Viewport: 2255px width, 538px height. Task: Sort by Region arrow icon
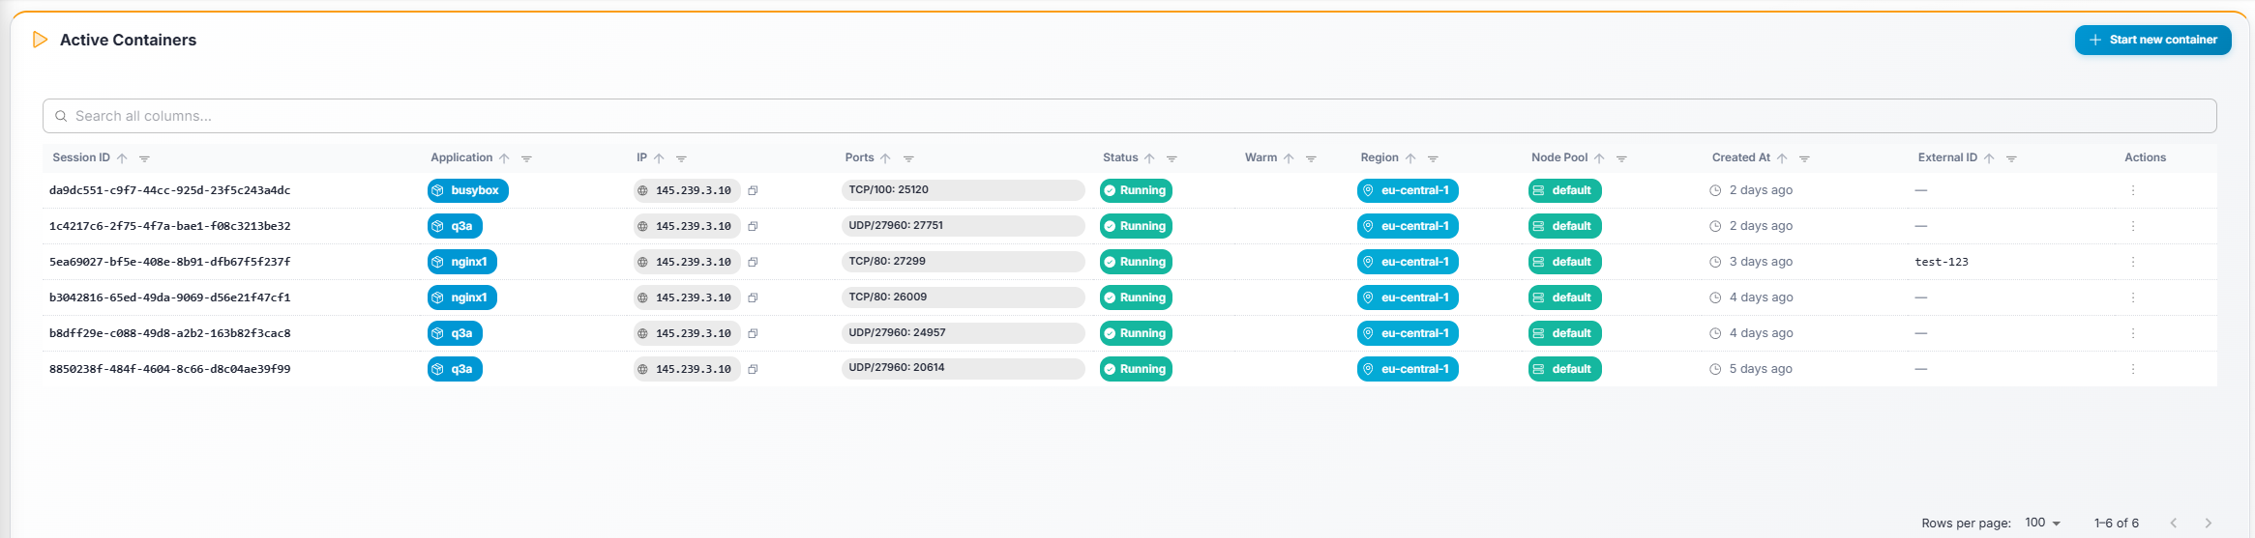point(1410,158)
